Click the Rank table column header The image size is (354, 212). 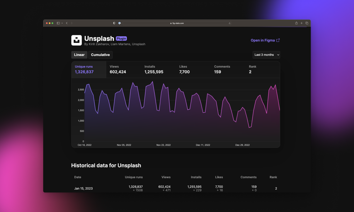[273, 177]
